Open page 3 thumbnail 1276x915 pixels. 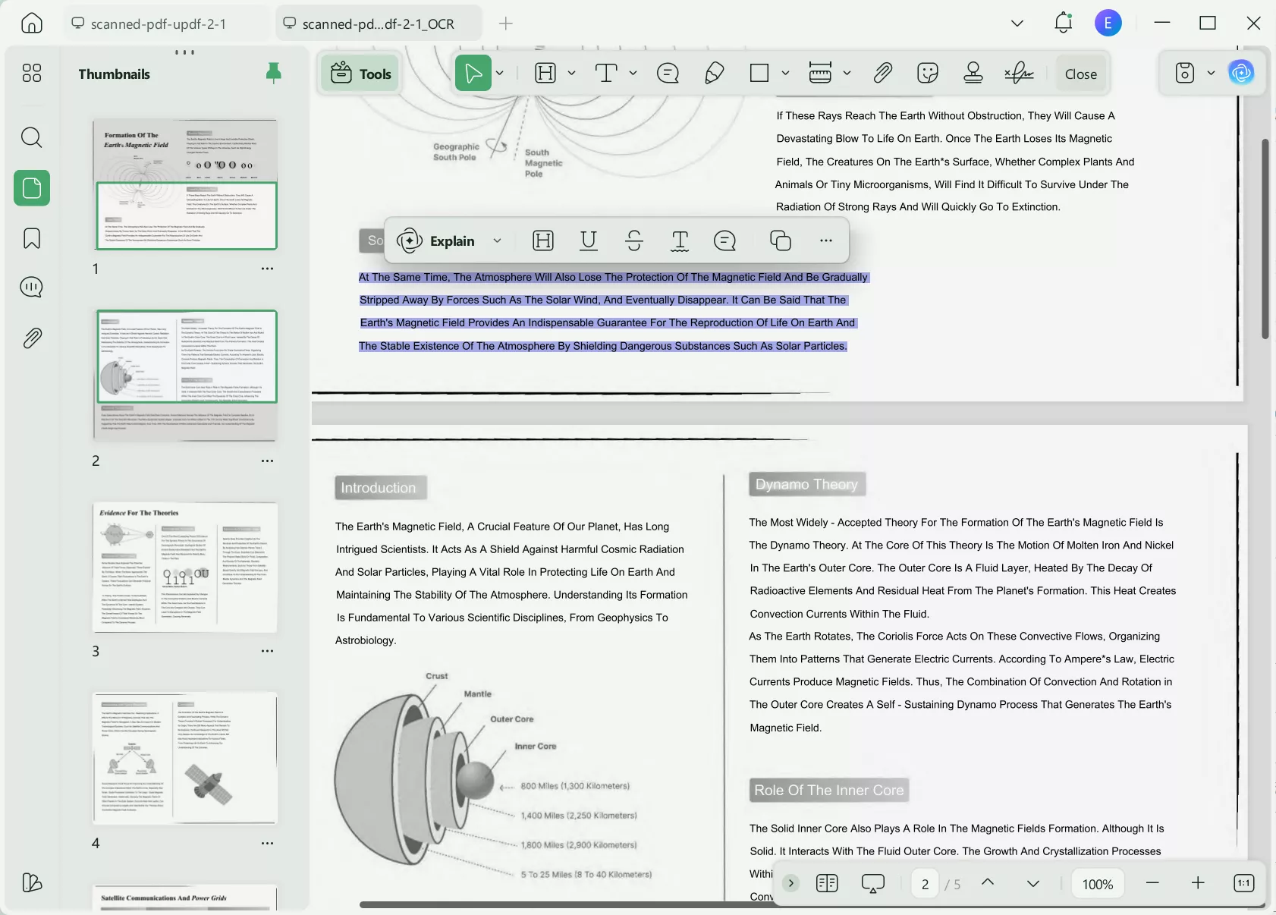tap(185, 567)
